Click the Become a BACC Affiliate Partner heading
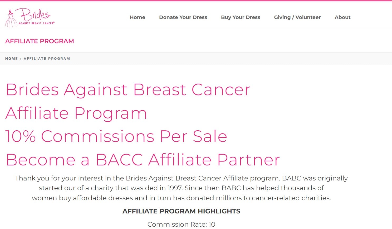 coord(143,160)
